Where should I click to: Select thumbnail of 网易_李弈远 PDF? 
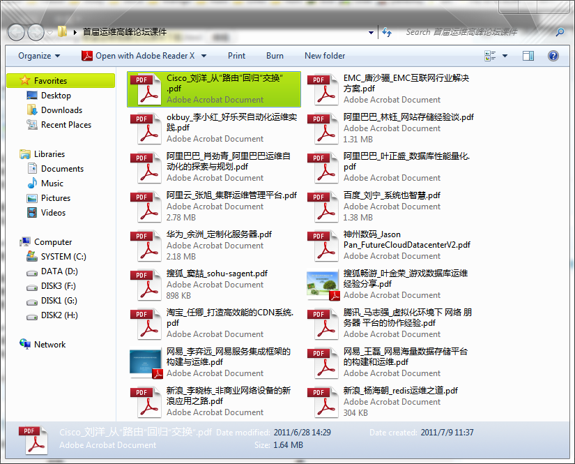pyautogui.click(x=146, y=364)
